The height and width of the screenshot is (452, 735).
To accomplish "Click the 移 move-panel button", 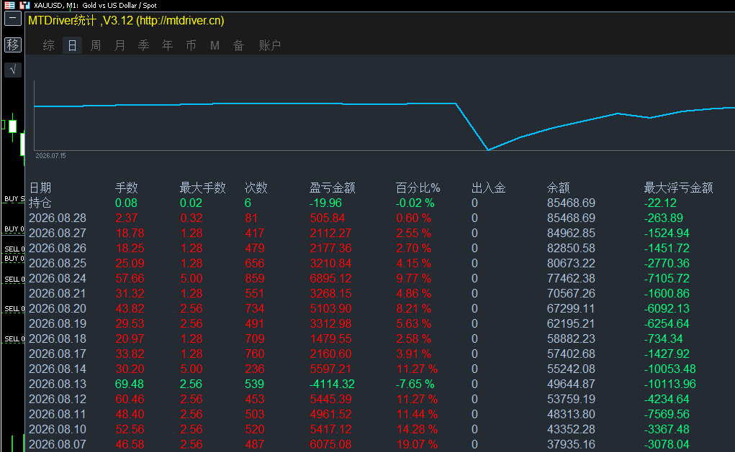I will (13, 45).
